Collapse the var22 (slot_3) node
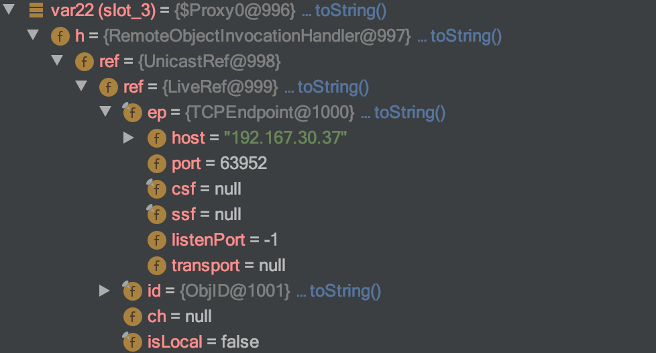This screenshot has height=353, width=656. [9, 9]
